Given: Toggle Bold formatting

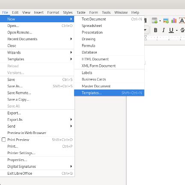Looking at the screenshot, I should pyautogui.click(x=155, y=30).
